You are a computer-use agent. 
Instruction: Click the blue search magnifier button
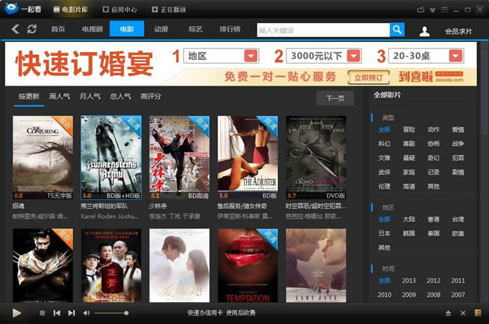click(397, 30)
